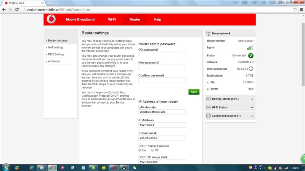Click the blue help question-mark tray icon

pos(255,168)
